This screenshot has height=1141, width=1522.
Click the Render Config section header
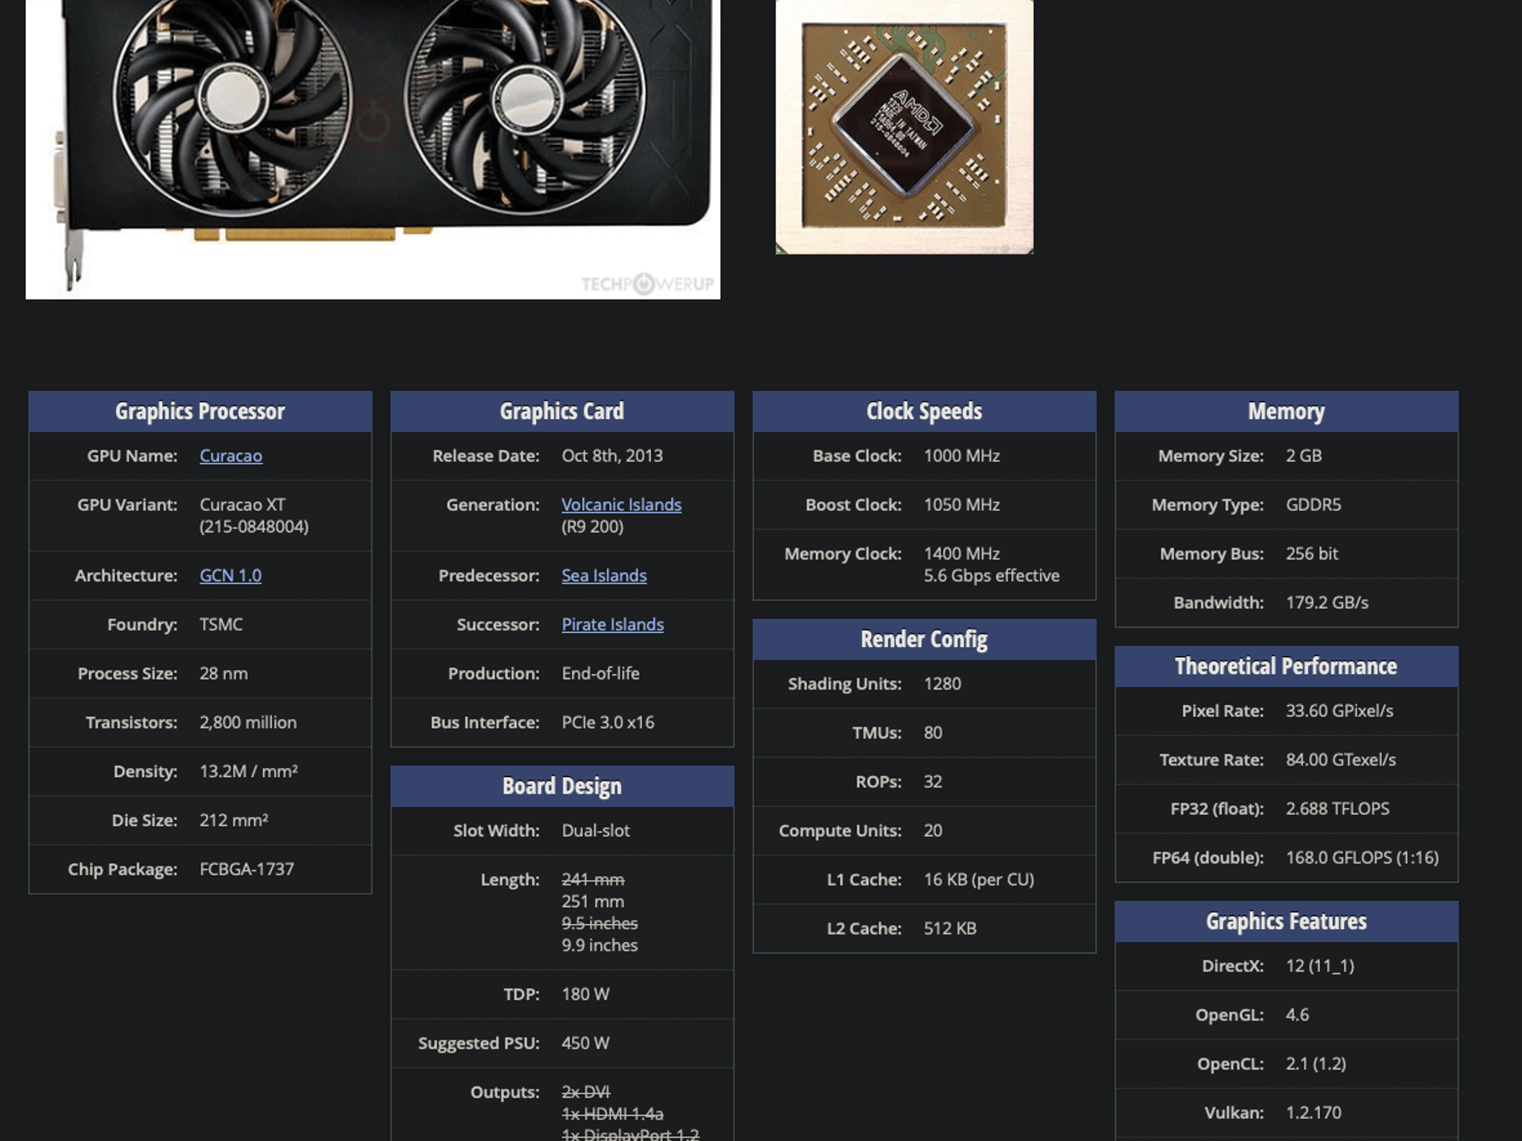pyautogui.click(x=924, y=640)
